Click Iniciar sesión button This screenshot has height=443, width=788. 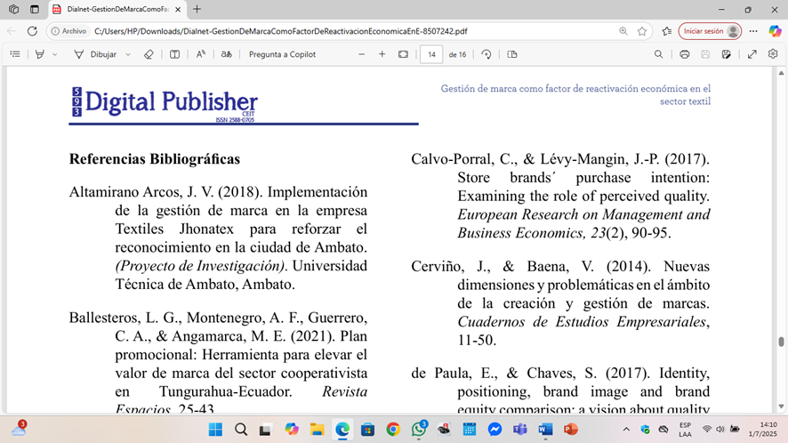[x=710, y=31]
